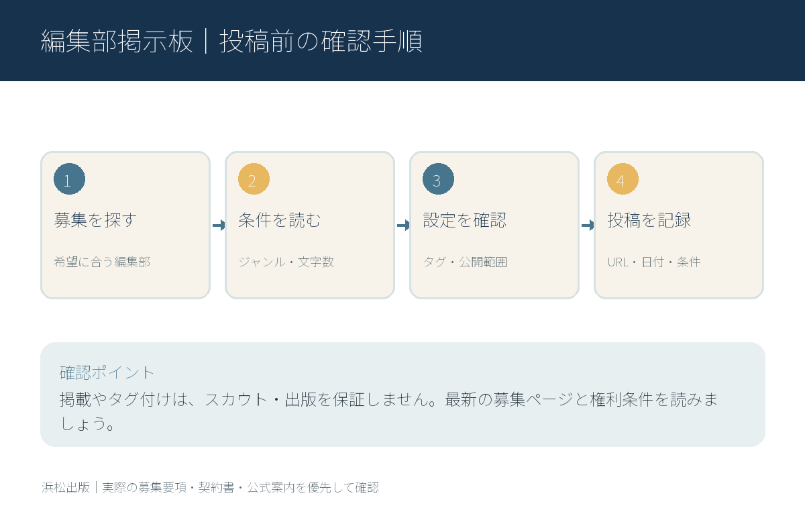Click the URL・日付・条件 subtitle
Image resolution: width=805 pixels, height=510 pixels.
click(654, 262)
